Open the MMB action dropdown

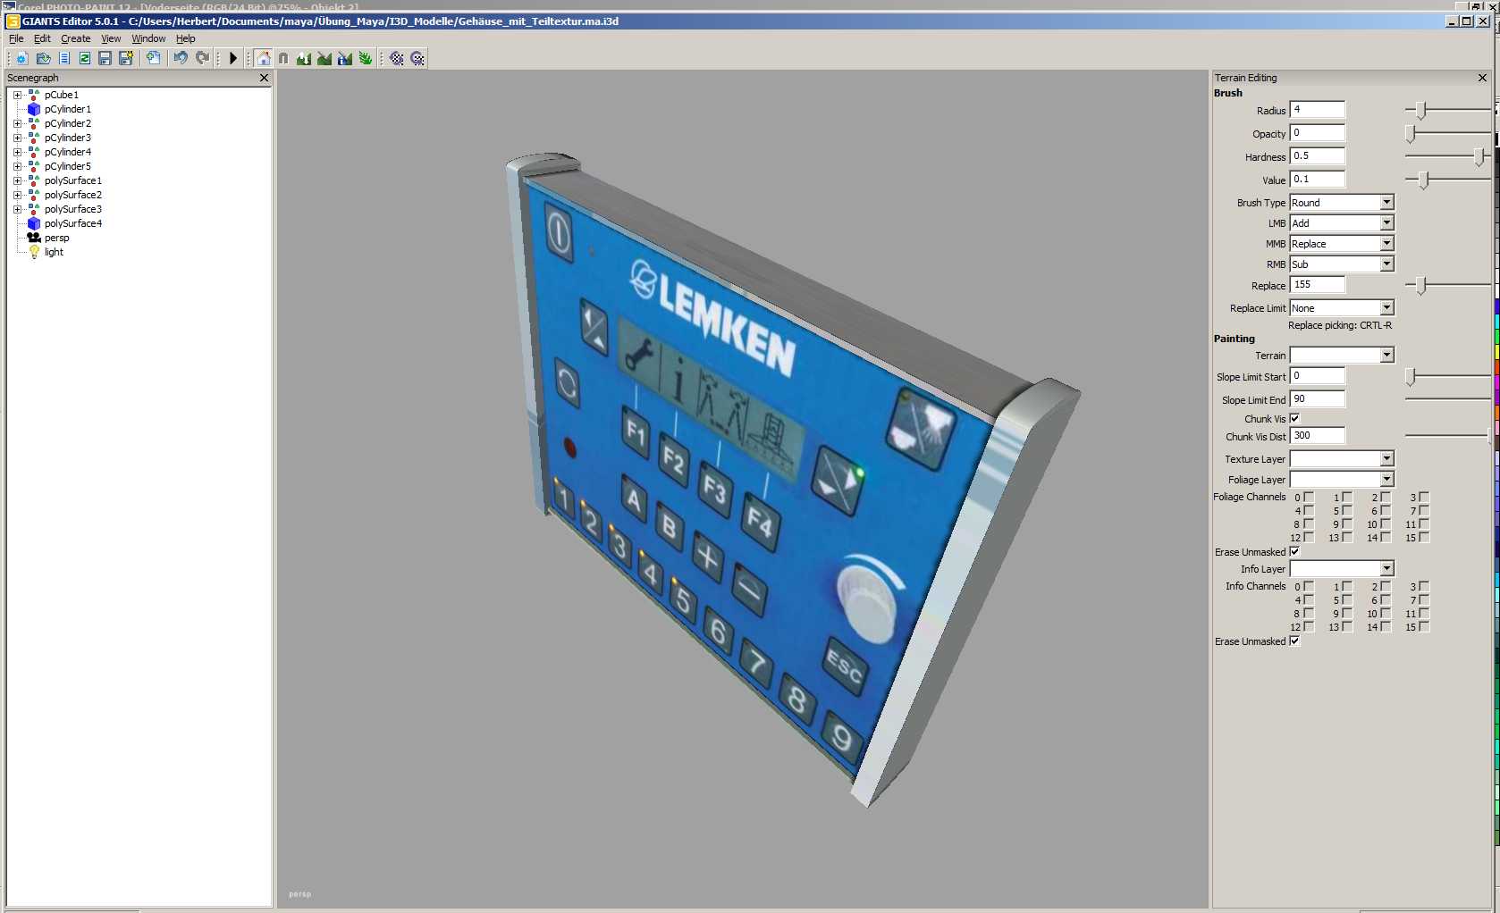(x=1342, y=244)
